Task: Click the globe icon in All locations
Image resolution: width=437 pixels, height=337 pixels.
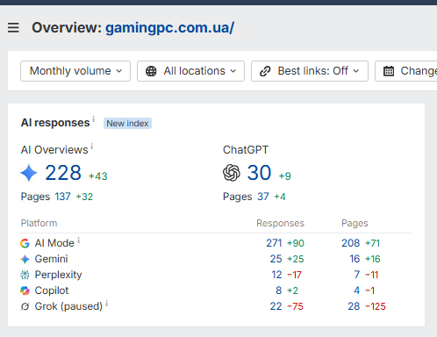Action: [151, 71]
